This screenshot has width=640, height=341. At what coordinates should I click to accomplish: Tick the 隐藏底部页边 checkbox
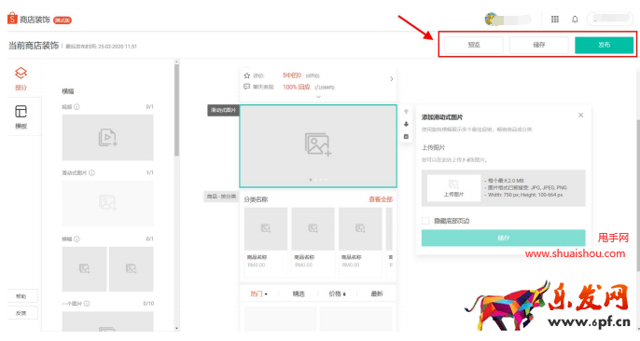pos(425,221)
